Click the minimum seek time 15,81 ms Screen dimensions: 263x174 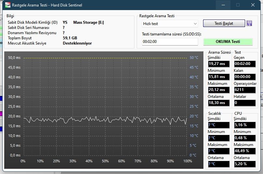218,77
